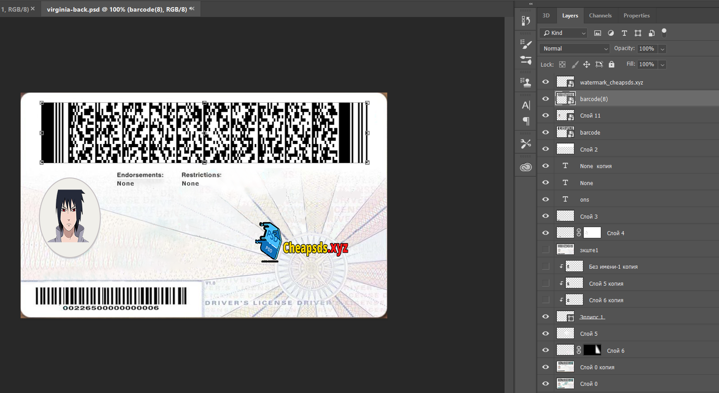
Task: Hide the watermark_cheapsds.xyz layer
Action: [545, 82]
